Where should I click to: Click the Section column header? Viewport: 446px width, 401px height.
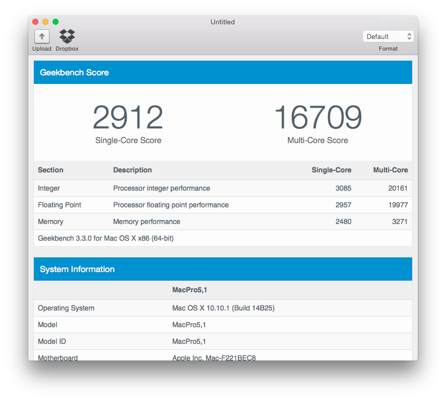(x=51, y=170)
